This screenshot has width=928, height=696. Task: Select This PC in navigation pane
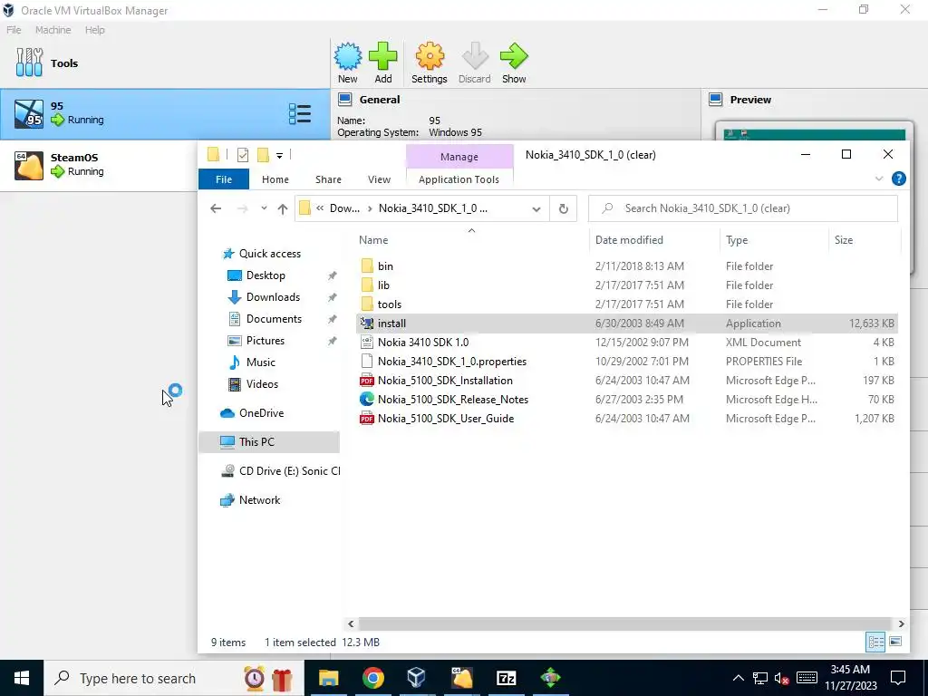pos(269,441)
